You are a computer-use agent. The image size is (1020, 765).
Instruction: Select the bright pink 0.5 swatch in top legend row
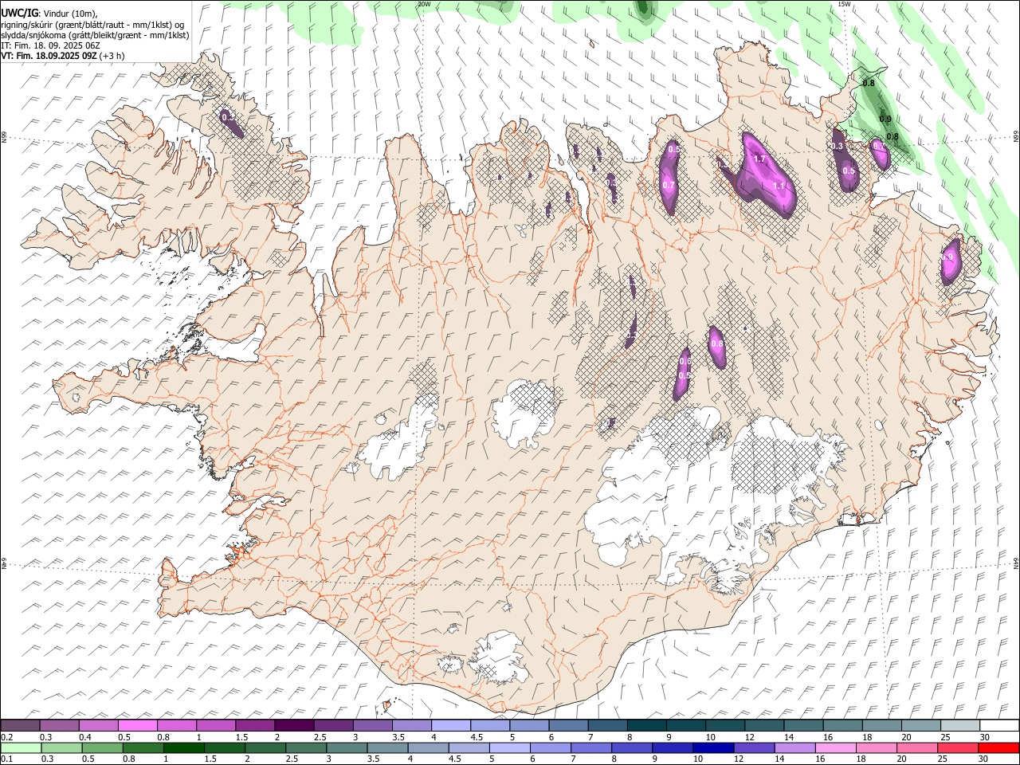point(137,726)
